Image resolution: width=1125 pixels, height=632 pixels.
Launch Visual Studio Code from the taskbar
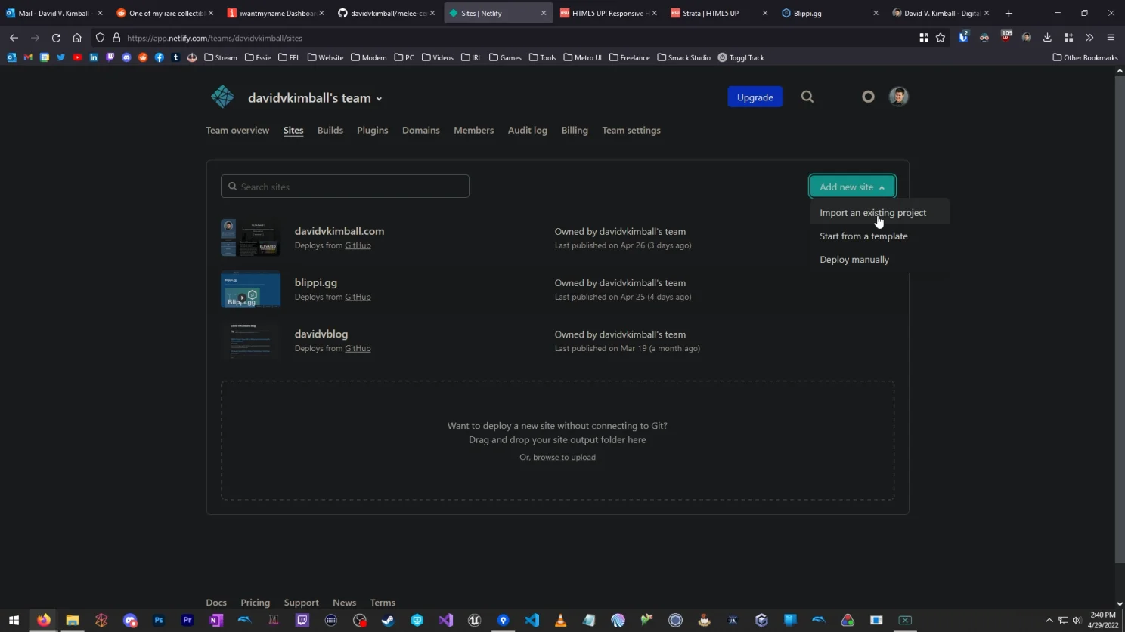point(533,621)
